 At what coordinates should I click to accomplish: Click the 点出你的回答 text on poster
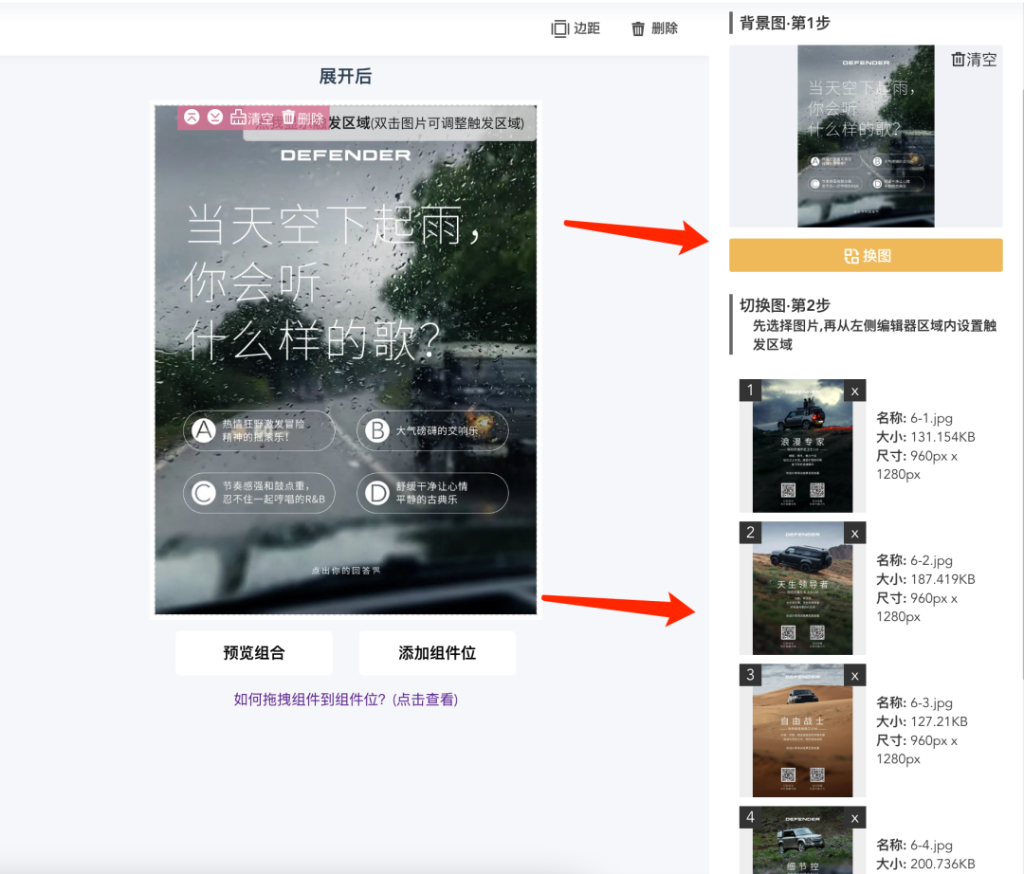coord(345,571)
